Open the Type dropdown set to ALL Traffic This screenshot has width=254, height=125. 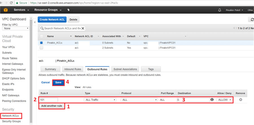(x=100, y=100)
